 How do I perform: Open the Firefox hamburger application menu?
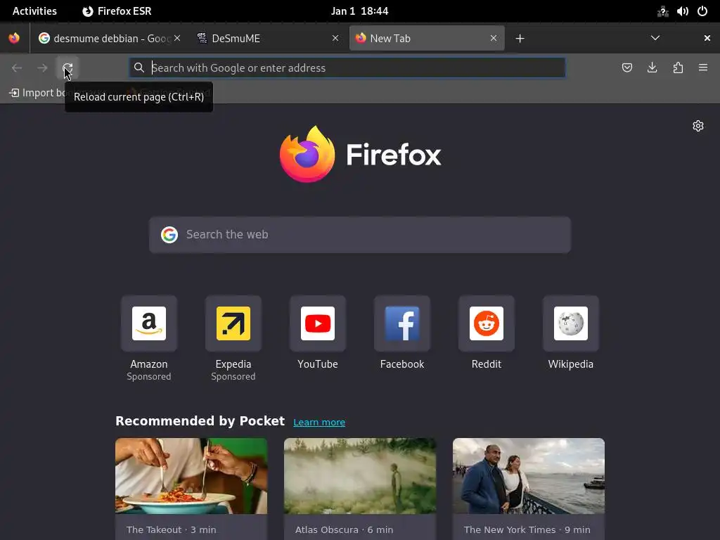pyautogui.click(x=703, y=68)
